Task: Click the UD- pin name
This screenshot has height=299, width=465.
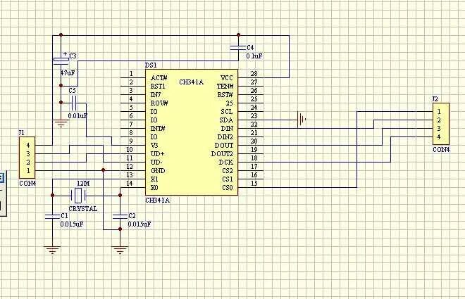Action: click(156, 163)
